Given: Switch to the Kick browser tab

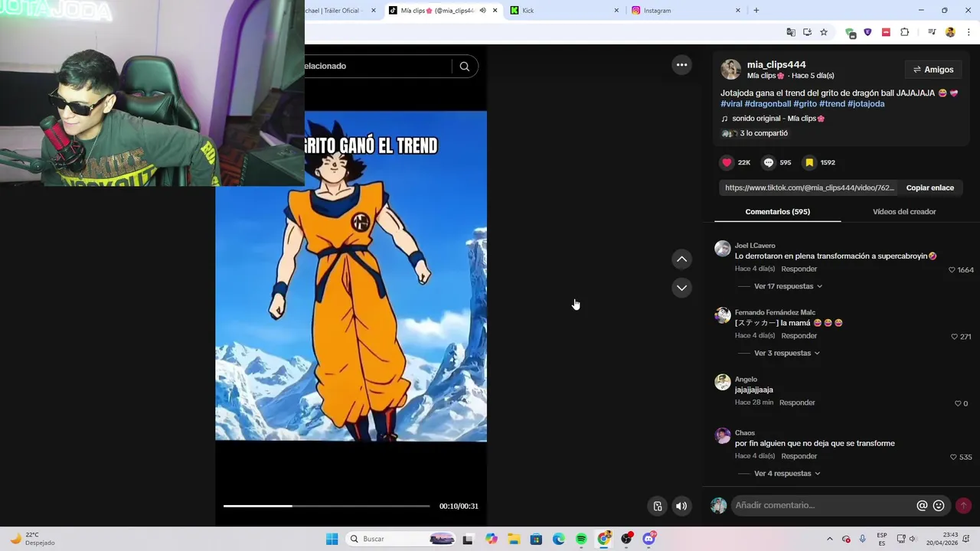Looking at the screenshot, I should point(563,11).
